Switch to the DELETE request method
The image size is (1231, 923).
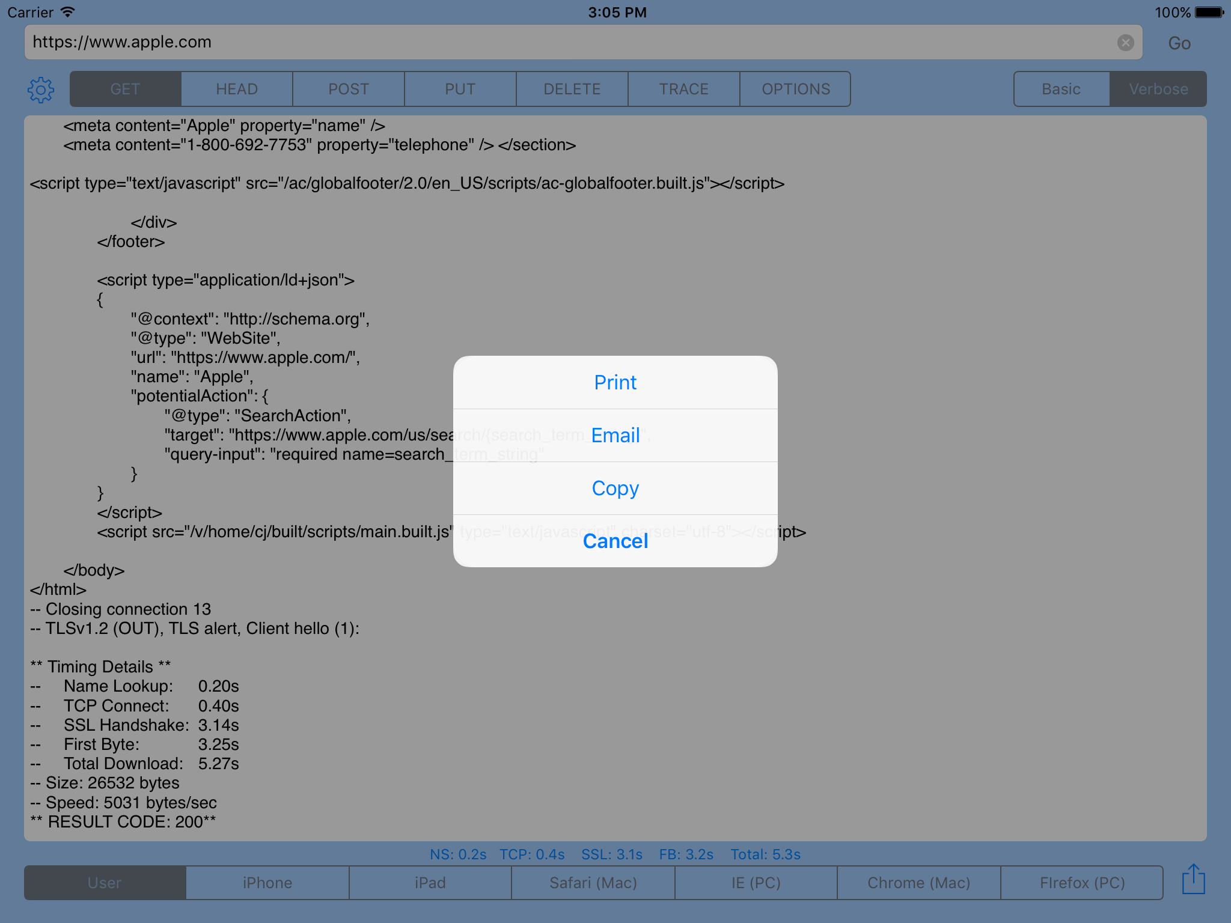click(572, 89)
